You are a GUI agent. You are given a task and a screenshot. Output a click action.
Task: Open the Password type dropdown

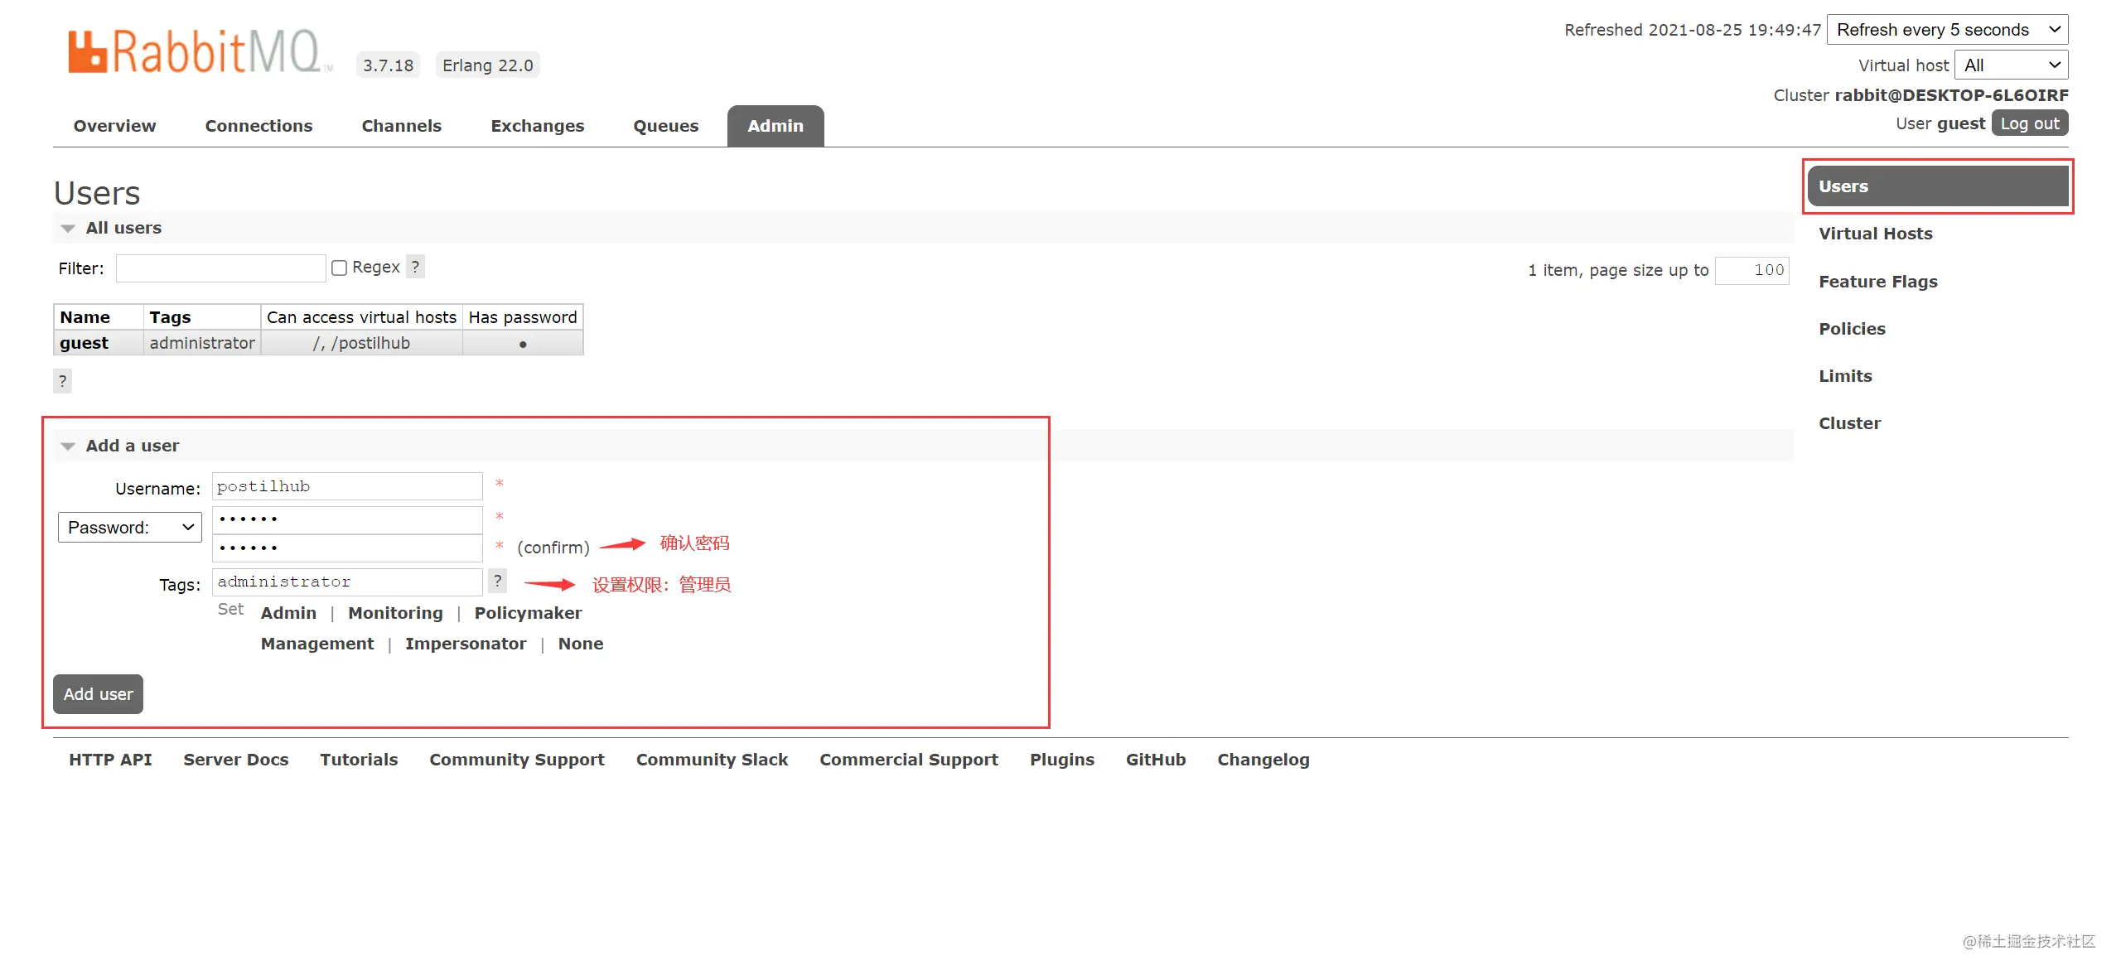(130, 527)
